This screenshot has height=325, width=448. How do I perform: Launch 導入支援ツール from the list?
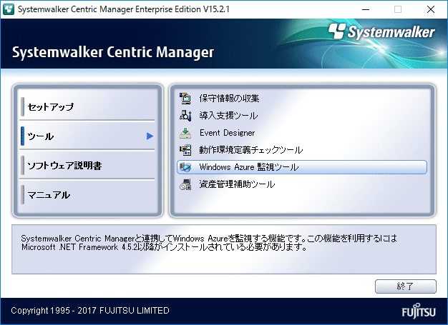(x=228, y=116)
